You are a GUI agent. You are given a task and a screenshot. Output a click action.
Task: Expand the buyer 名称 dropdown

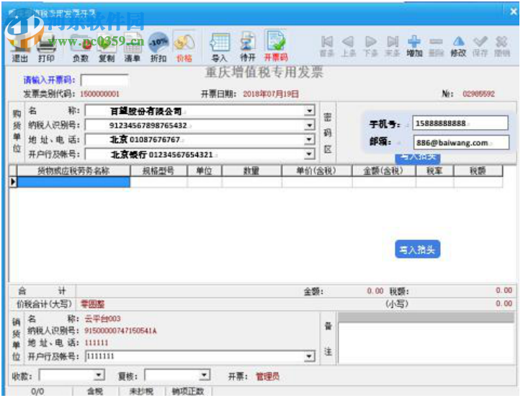pos(310,110)
